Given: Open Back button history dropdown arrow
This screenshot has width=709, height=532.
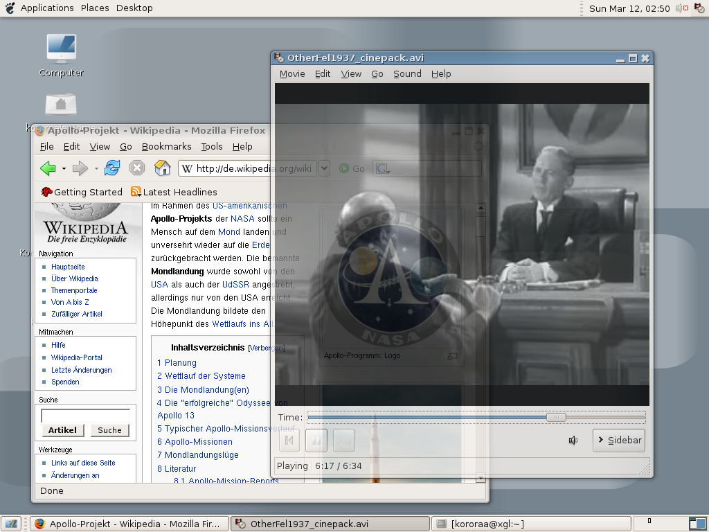Looking at the screenshot, I should (64, 169).
